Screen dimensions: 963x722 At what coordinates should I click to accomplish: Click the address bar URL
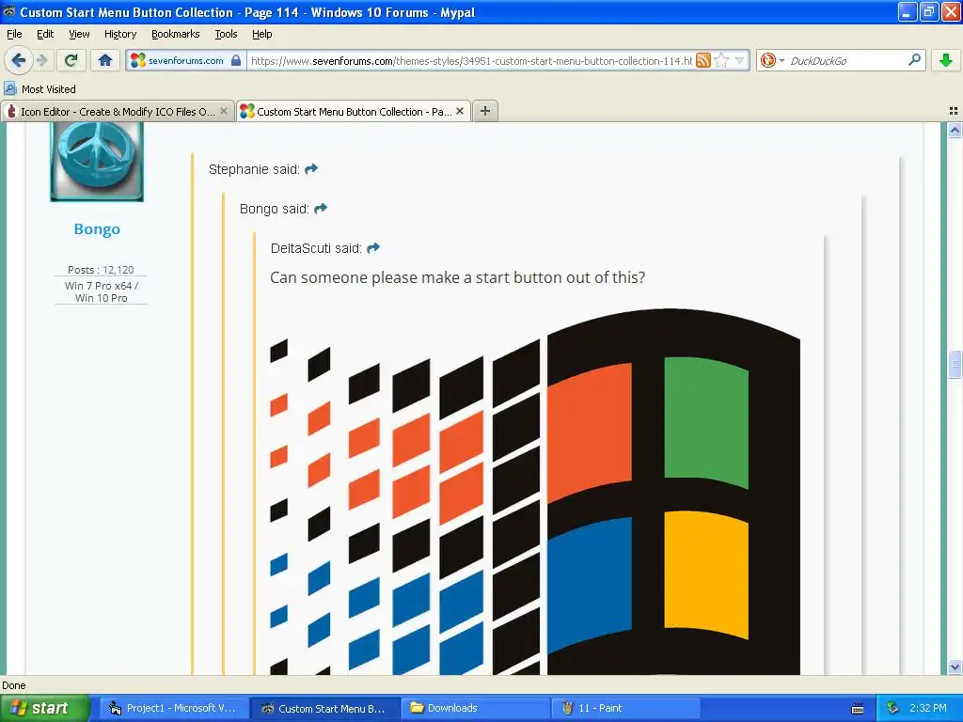471,60
